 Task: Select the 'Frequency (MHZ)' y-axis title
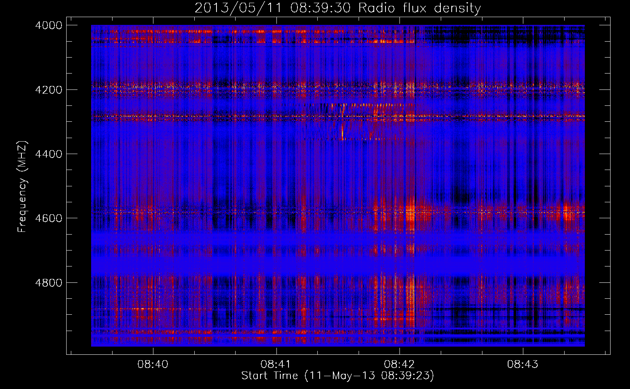click(x=23, y=187)
